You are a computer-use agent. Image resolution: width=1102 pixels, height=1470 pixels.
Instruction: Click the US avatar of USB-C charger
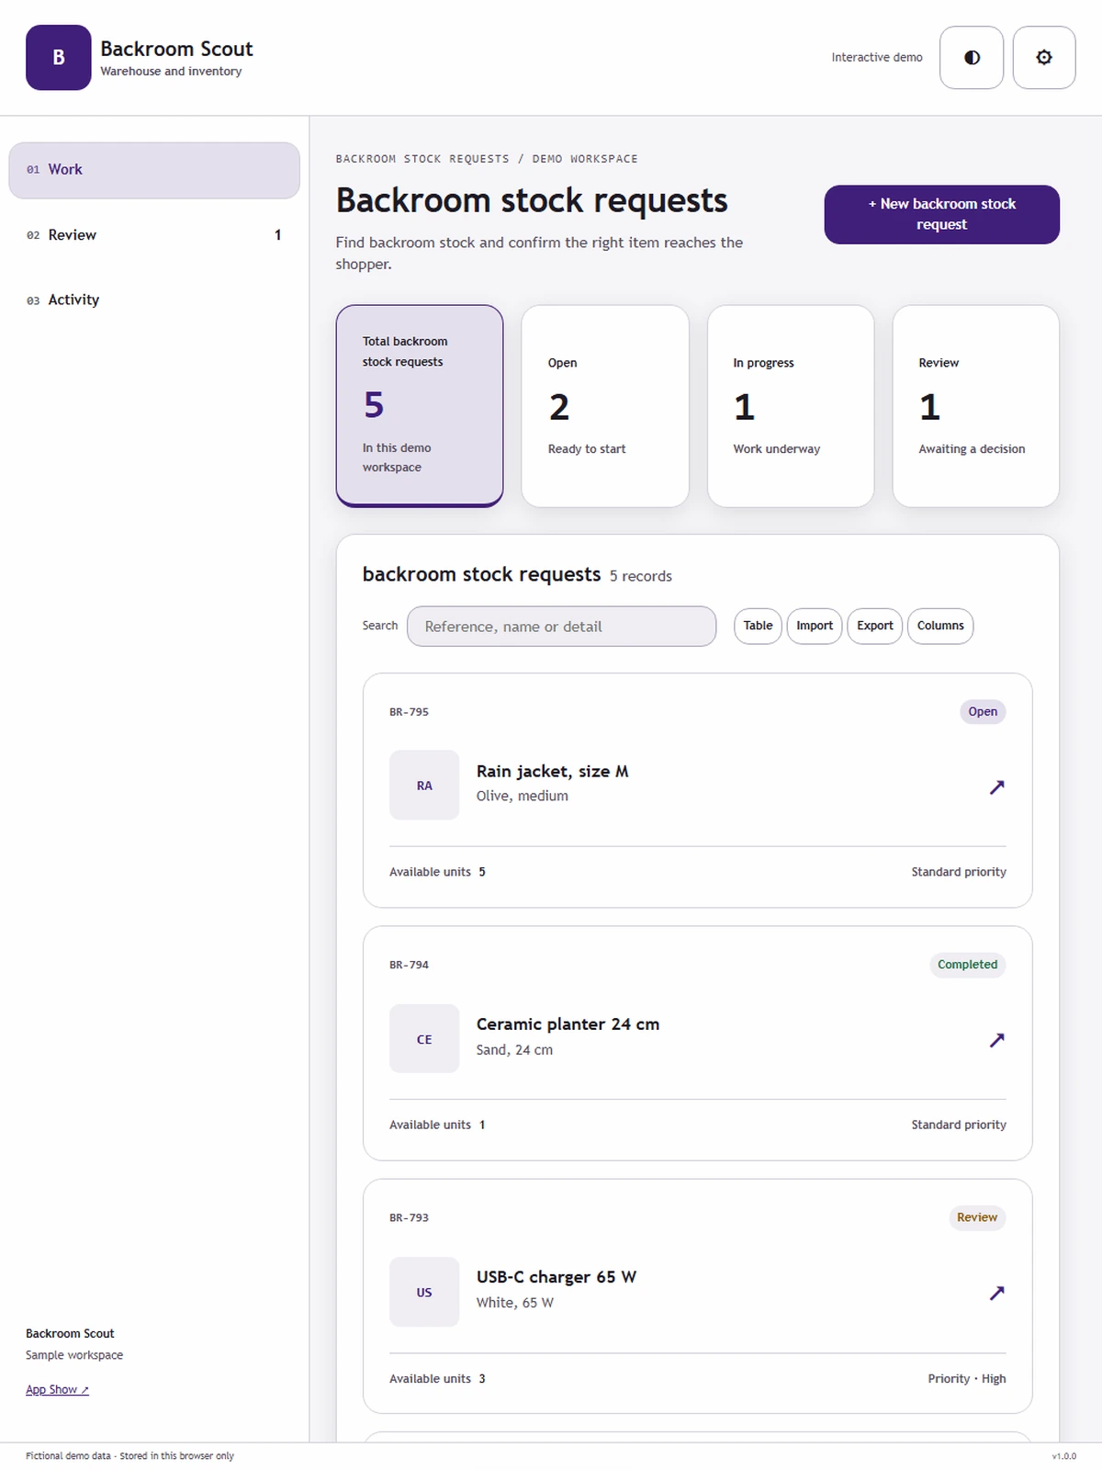click(x=424, y=1292)
